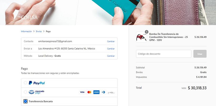The image size is (216, 106).
Task: Click the quantity badge on product thumbnail
Action: (146, 32)
